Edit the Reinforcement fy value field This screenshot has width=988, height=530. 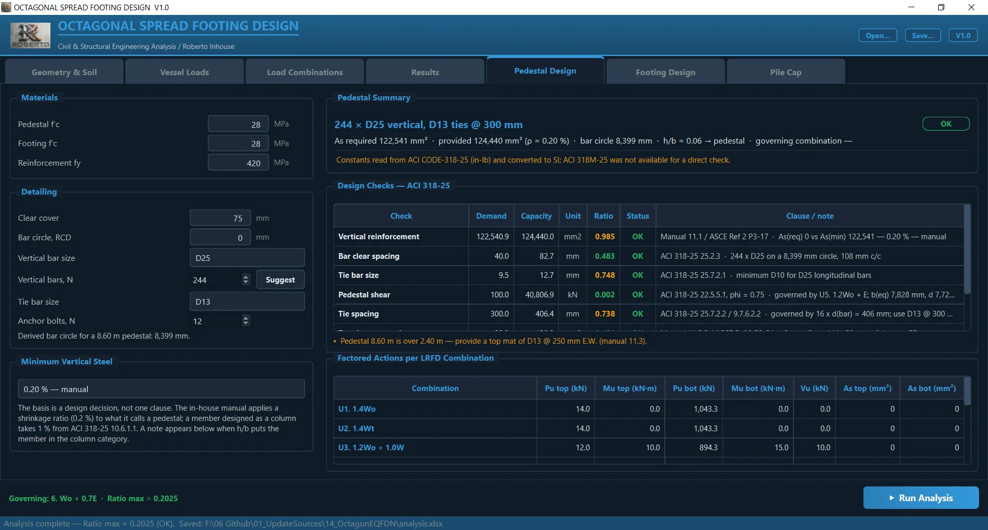(x=238, y=163)
